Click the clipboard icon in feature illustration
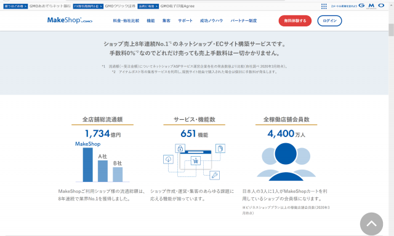The image size is (394, 236). (x=220, y=149)
